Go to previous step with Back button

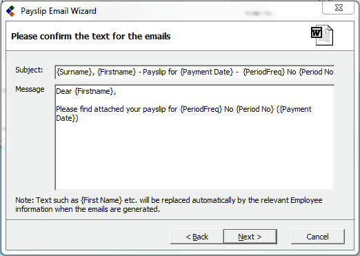pos(197,237)
